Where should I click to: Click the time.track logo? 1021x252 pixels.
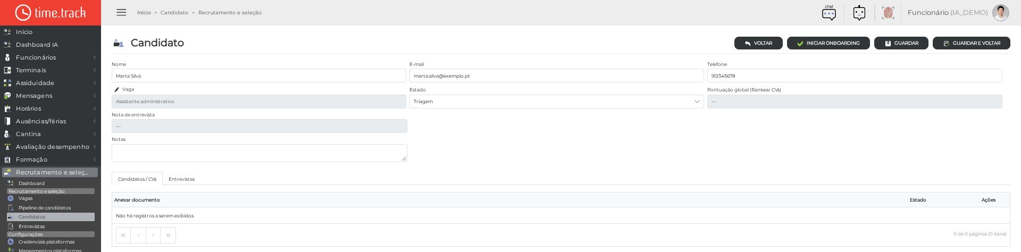(x=51, y=13)
